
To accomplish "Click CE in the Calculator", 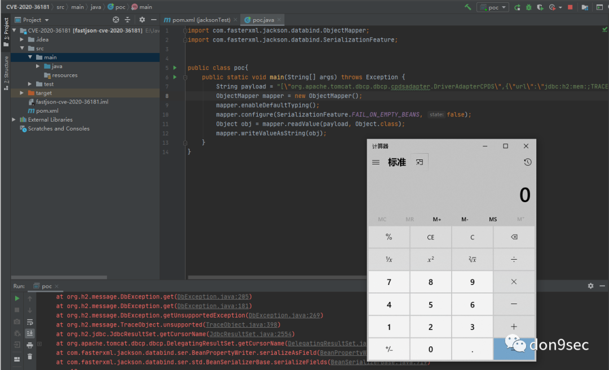I will tap(431, 237).
